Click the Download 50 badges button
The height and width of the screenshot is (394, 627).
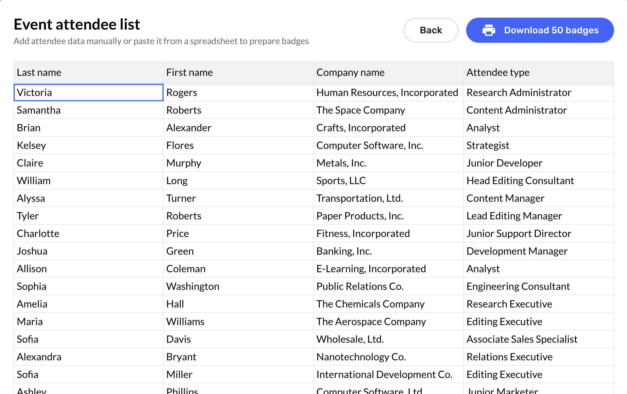coord(540,30)
